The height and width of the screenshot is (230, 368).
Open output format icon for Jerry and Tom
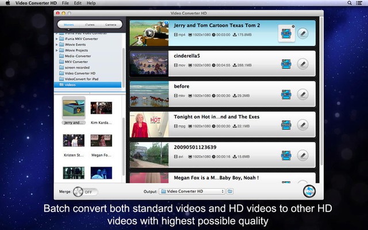click(x=286, y=33)
